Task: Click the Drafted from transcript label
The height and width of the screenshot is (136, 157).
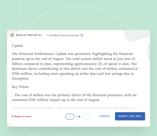Action: click(64, 35)
